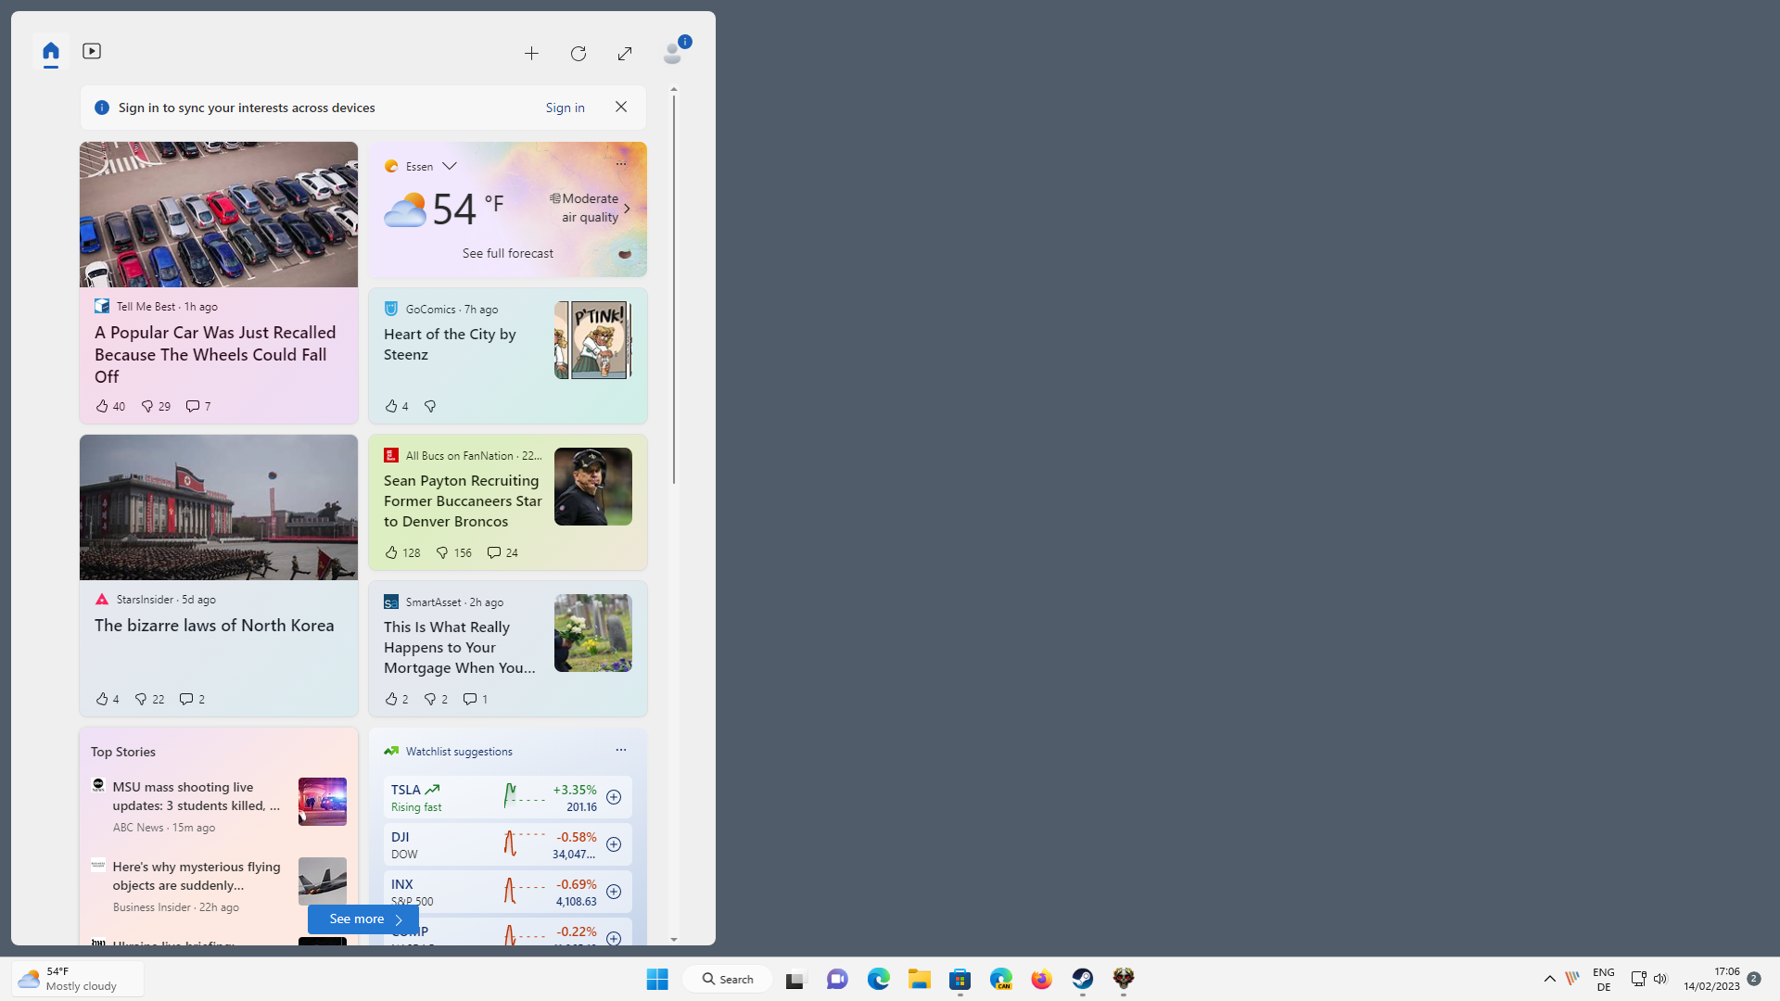Click add new tab plus icon
The height and width of the screenshot is (1001, 1780).
(x=532, y=54)
